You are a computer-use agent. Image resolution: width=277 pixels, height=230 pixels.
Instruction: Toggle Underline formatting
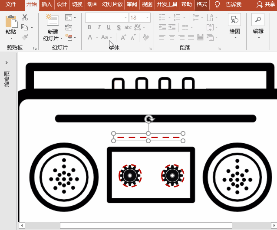click(109, 28)
